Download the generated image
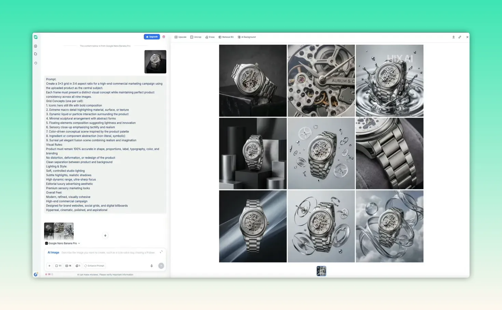 point(454,37)
